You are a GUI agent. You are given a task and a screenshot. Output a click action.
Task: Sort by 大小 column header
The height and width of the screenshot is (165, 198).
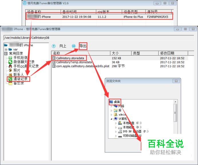(x=121, y=53)
